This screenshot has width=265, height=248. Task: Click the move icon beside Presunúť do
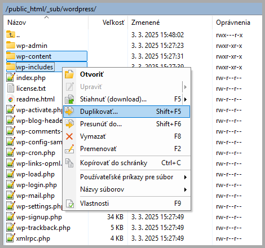coord(69,124)
